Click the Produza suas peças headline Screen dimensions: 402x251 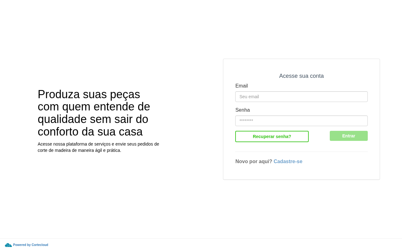[x=94, y=113]
